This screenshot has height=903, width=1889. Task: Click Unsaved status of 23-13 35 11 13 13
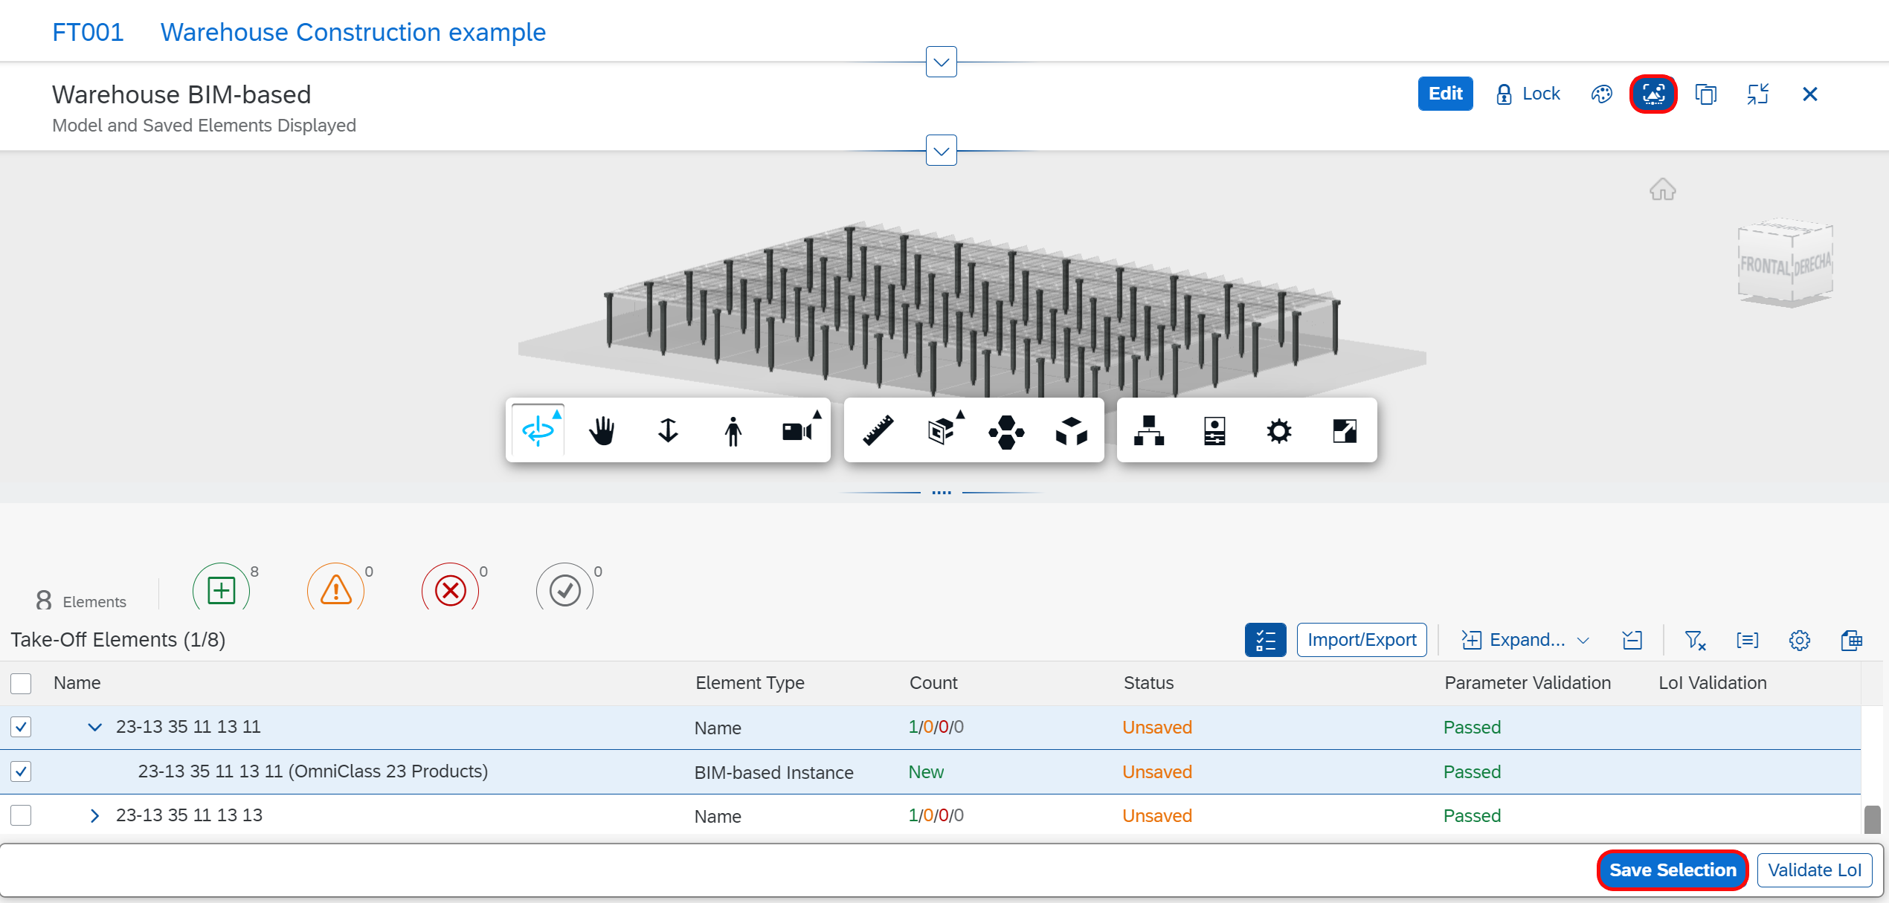click(1157, 816)
